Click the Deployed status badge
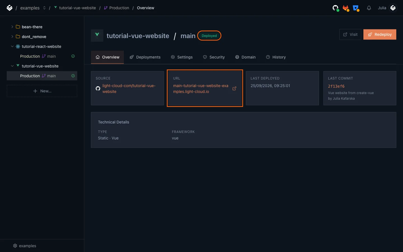The image size is (403, 252). 209,36
